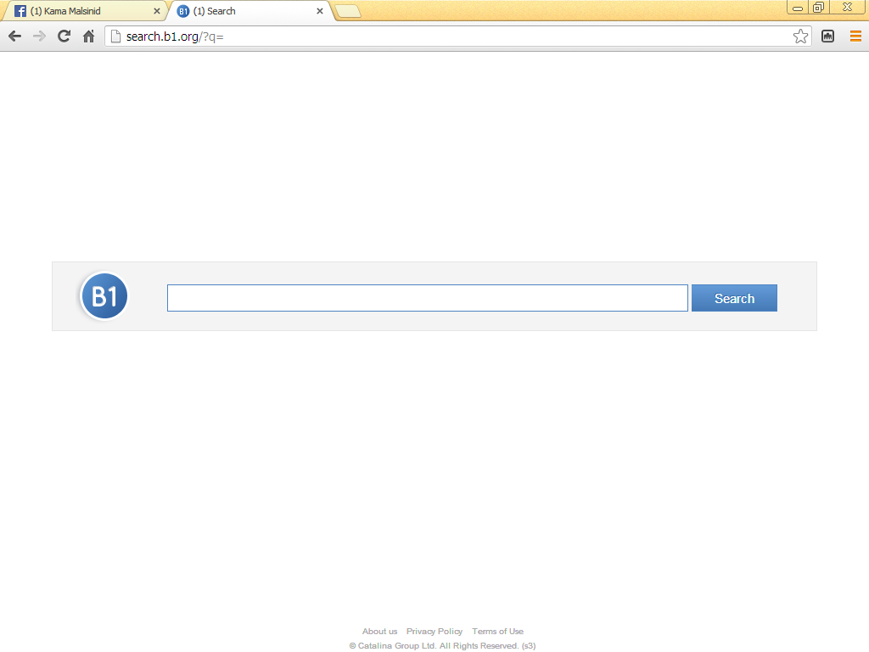869x652 pixels.
Task: Bookmark this page with the star icon
Action: [x=800, y=37]
